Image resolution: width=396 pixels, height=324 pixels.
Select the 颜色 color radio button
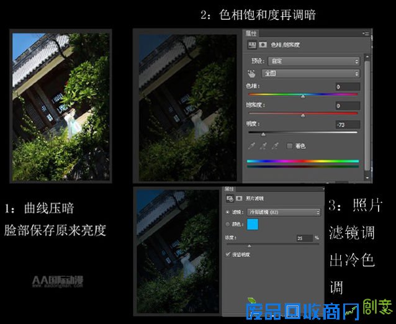(228, 224)
